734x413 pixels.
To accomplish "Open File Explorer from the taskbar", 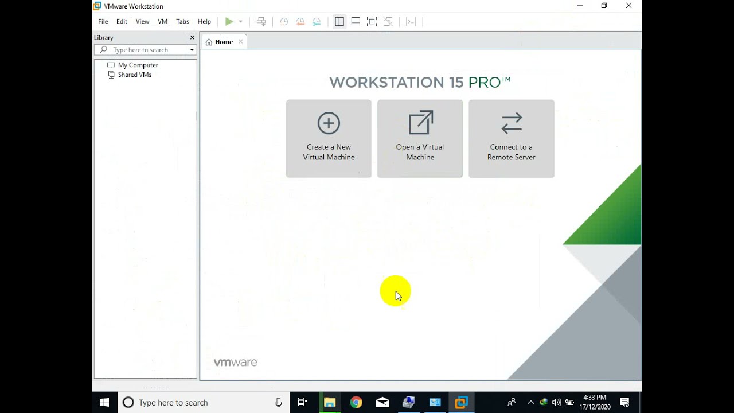I will pos(329,403).
